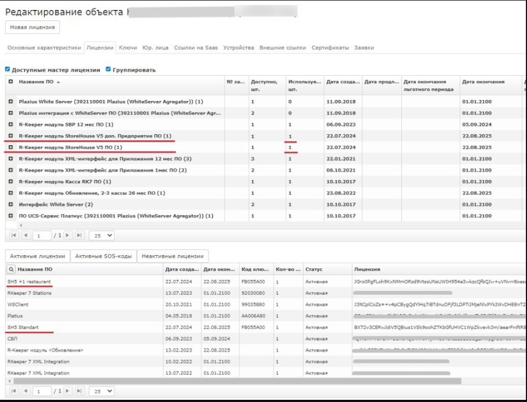Select the WSClient license row
The image size is (527, 402).
[x=265, y=304]
